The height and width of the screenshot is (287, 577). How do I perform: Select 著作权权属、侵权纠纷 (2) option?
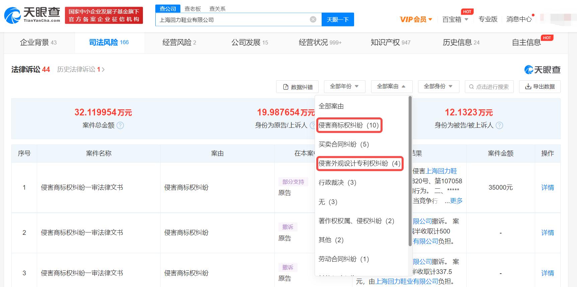[x=356, y=221]
